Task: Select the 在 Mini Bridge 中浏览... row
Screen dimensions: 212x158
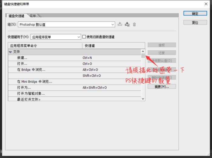Action: click(x=75, y=82)
